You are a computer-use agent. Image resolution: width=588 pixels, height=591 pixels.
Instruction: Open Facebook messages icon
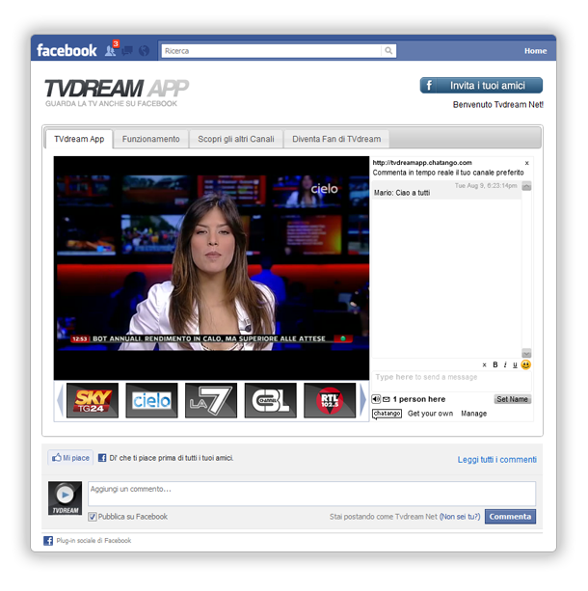point(127,50)
